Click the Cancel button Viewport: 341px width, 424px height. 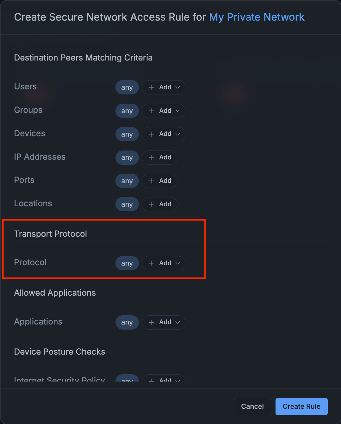pyautogui.click(x=252, y=406)
